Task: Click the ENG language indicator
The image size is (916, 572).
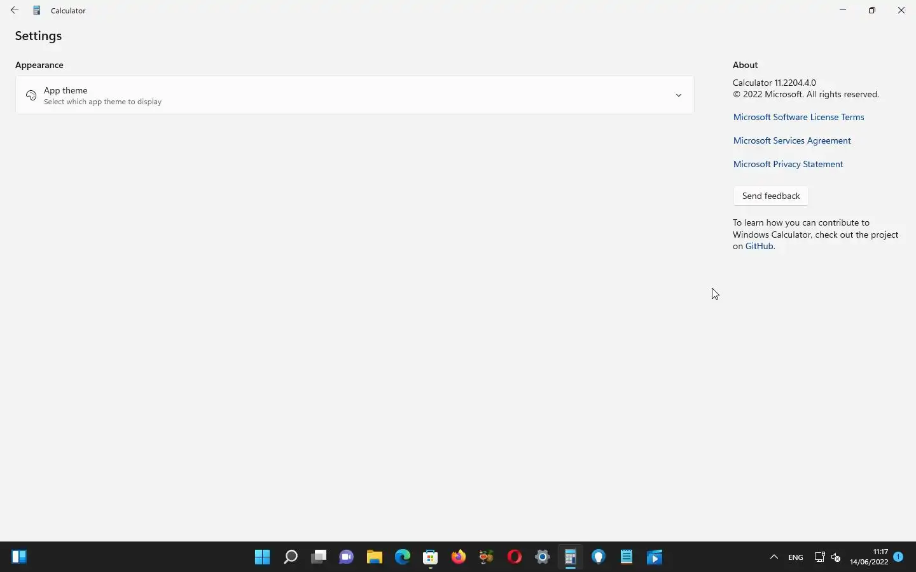Action: 795,557
